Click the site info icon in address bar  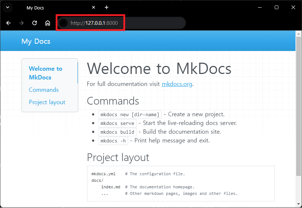click(x=63, y=23)
